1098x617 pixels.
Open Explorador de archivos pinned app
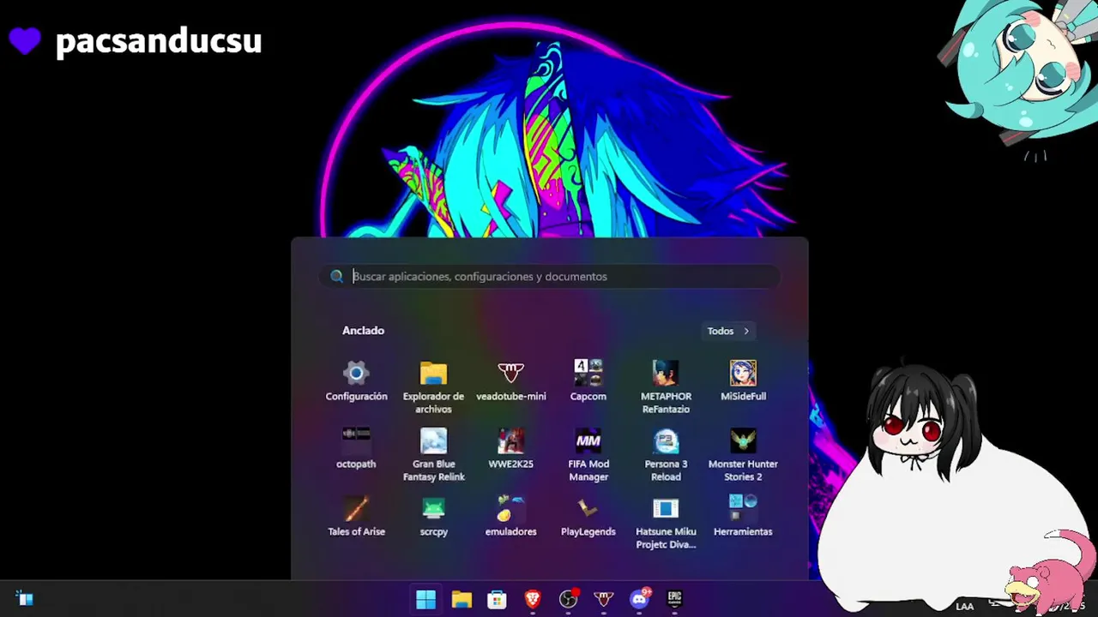pyautogui.click(x=433, y=386)
